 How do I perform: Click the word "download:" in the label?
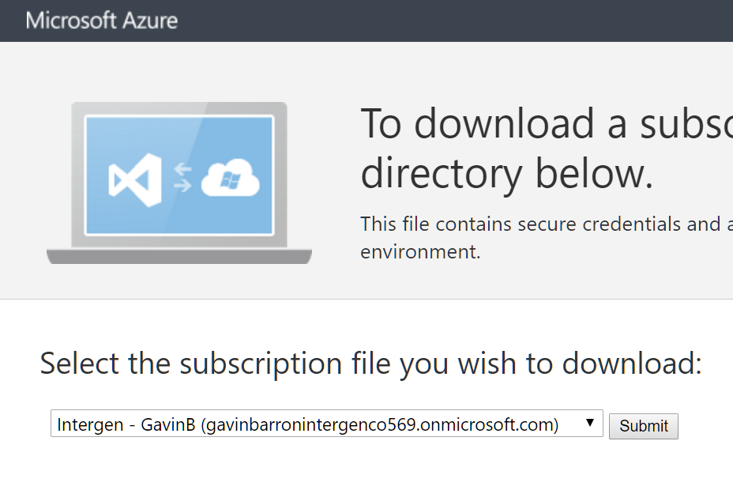[x=632, y=364]
